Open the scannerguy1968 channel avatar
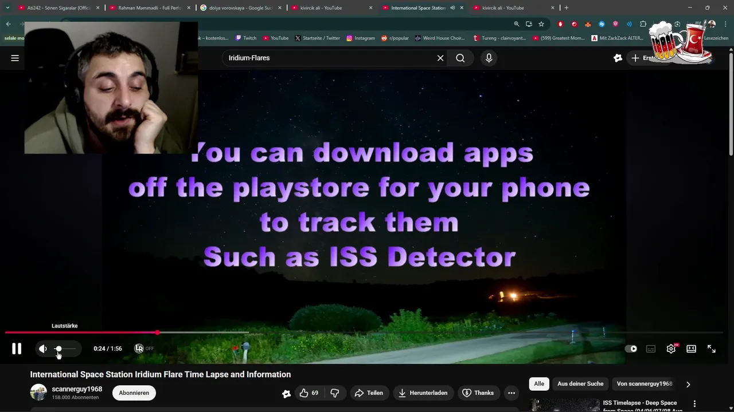 [x=38, y=393]
